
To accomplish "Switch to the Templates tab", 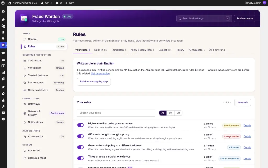I will click(119, 50).
